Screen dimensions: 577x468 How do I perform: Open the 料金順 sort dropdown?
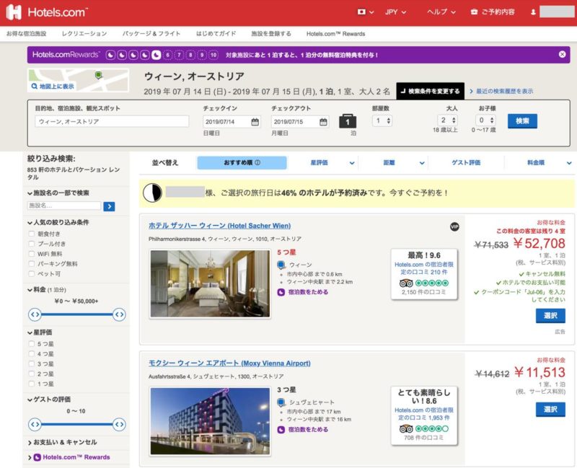pyautogui.click(x=548, y=163)
